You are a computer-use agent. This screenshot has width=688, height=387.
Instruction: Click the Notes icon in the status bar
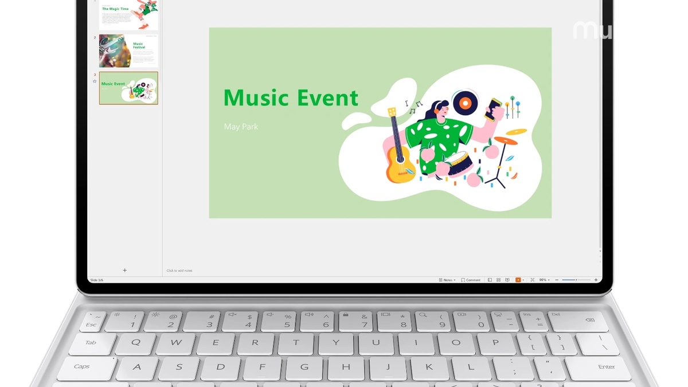pyautogui.click(x=440, y=280)
